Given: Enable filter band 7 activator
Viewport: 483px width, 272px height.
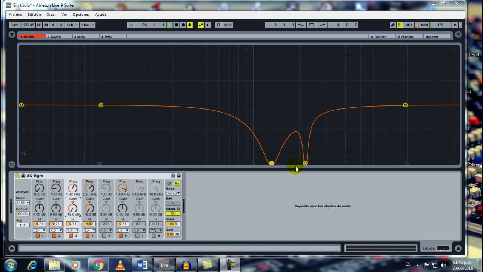Looking at the screenshot, I should pos(137,236).
